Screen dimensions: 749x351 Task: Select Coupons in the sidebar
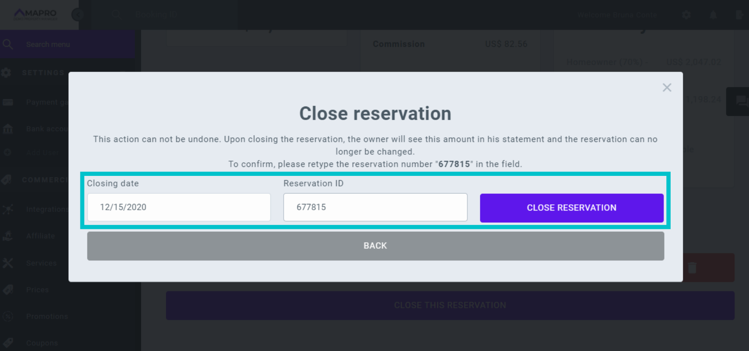pos(42,343)
